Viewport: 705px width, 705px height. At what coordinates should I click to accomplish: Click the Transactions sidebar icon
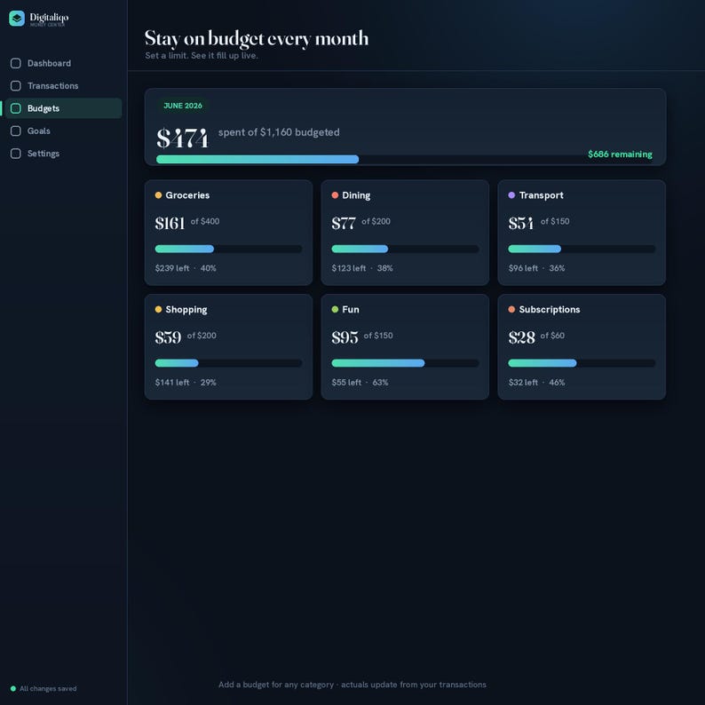16,86
